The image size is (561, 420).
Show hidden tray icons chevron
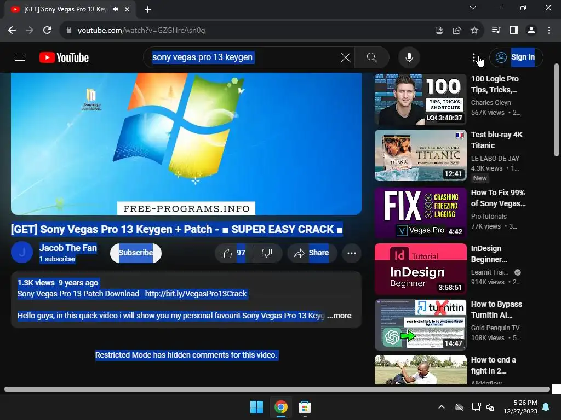point(442,407)
